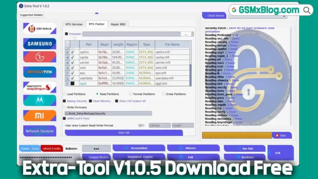The height and width of the screenshot is (179, 318).
Task: Stop the running job
Action: point(282,135)
